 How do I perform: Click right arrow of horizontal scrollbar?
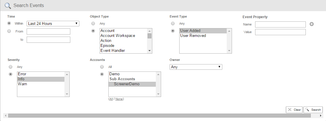pyautogui.click(x=321, y=116)
